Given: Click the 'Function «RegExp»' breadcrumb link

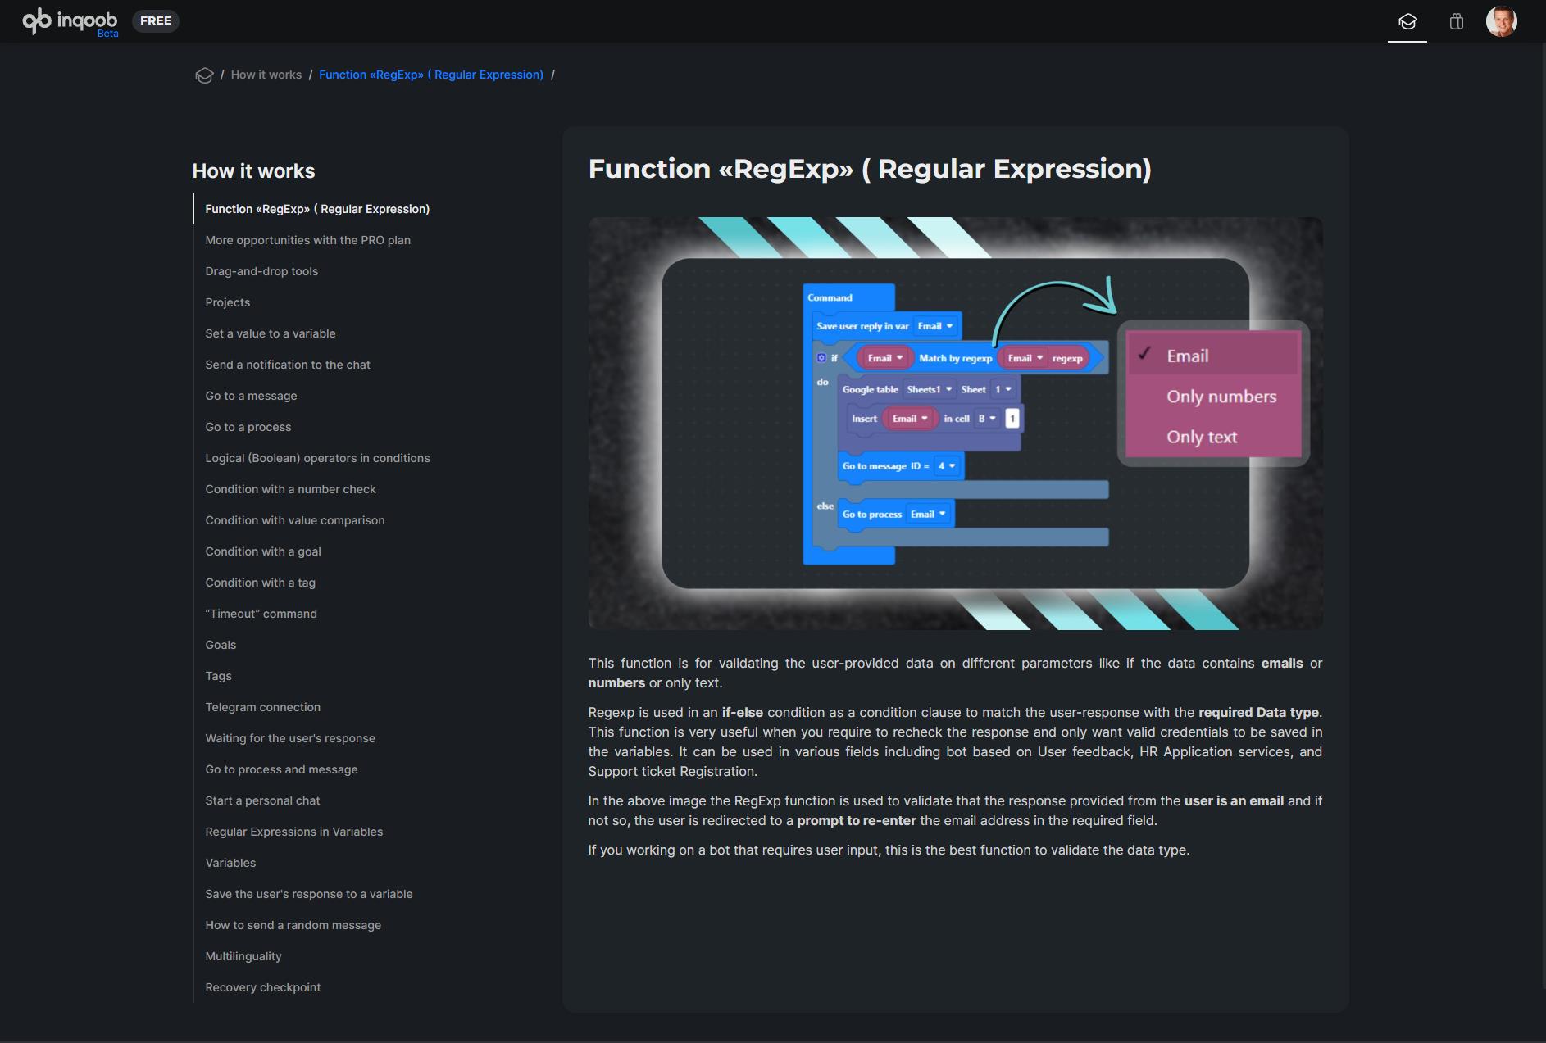Looking at the screenshot, I should point(430,75).
